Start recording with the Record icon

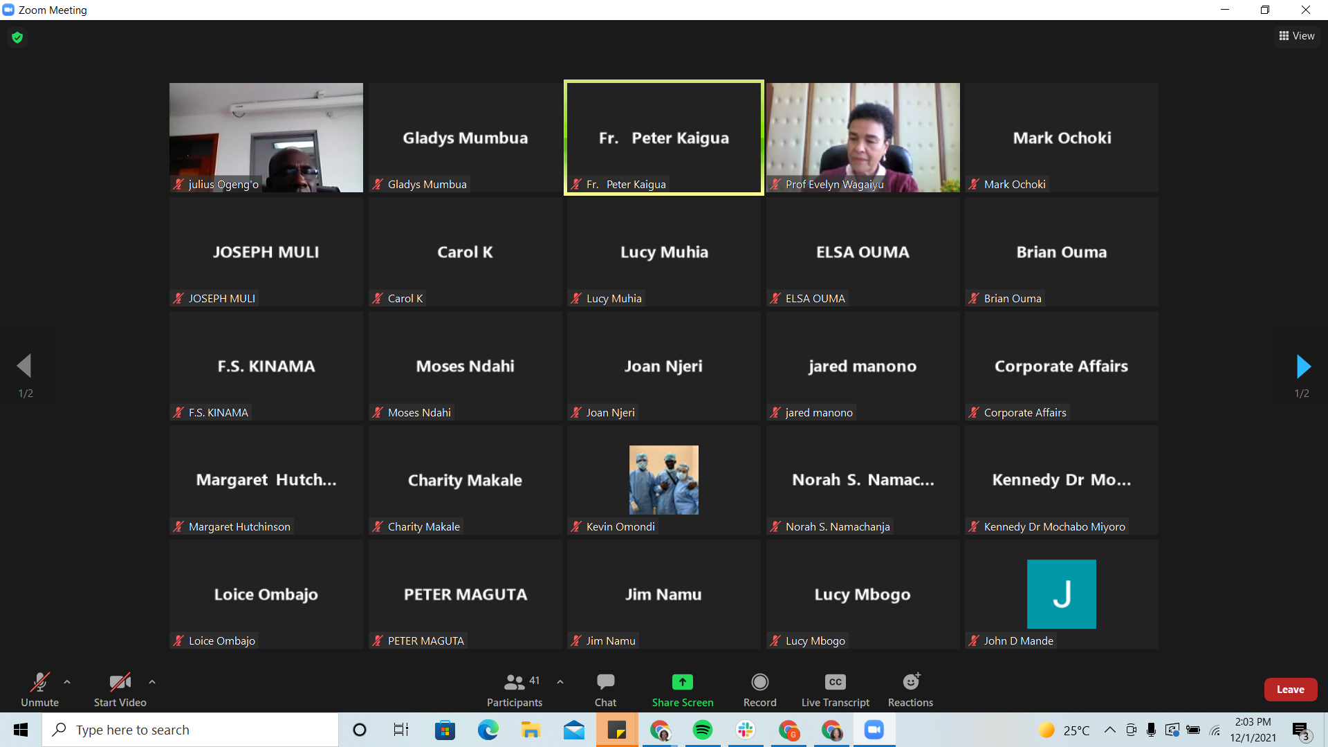(759, 682)
